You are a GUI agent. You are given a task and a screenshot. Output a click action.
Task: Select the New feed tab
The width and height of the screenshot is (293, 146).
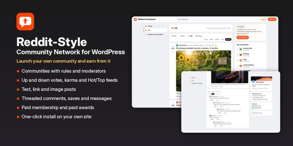(182, 36)
